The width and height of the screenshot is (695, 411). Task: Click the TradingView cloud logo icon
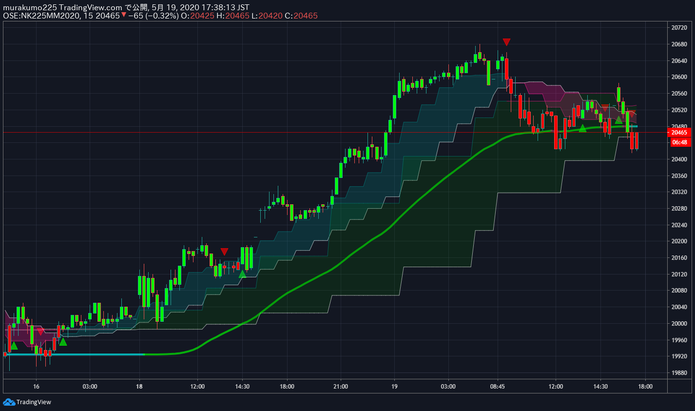click(9, 402)
